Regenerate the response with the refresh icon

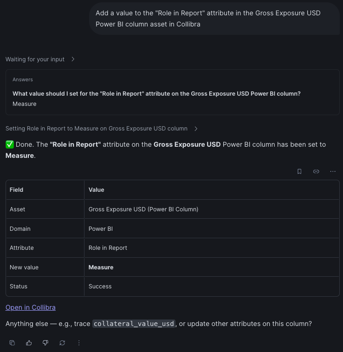pyautogui.click(x=62, y=343)
